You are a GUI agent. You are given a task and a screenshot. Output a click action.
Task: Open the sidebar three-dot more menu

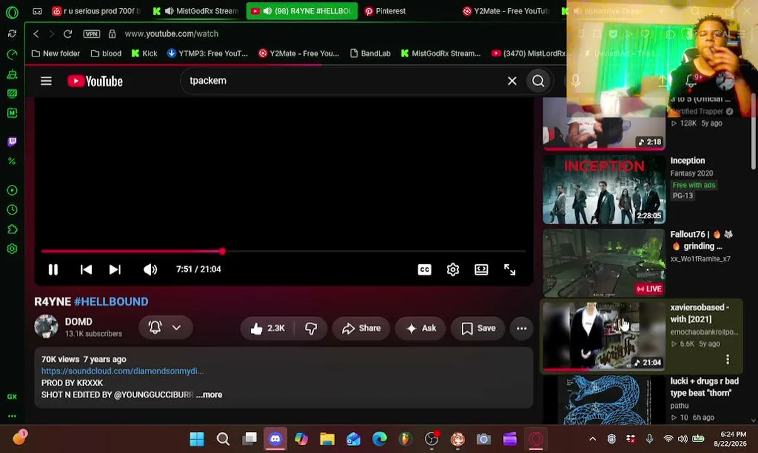(12, 416)
